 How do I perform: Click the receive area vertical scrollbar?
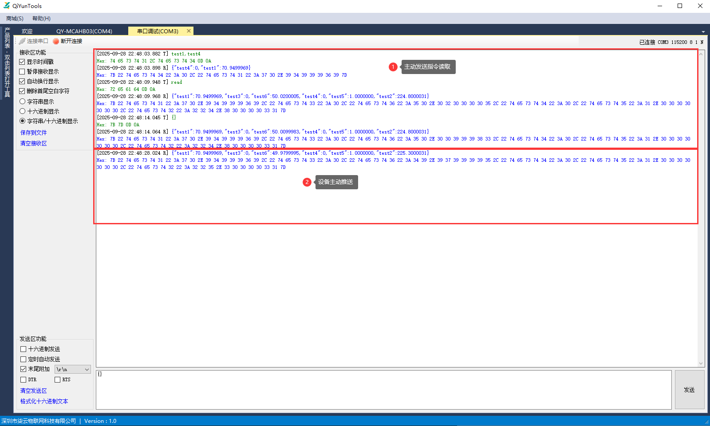(x=701, y=208)
